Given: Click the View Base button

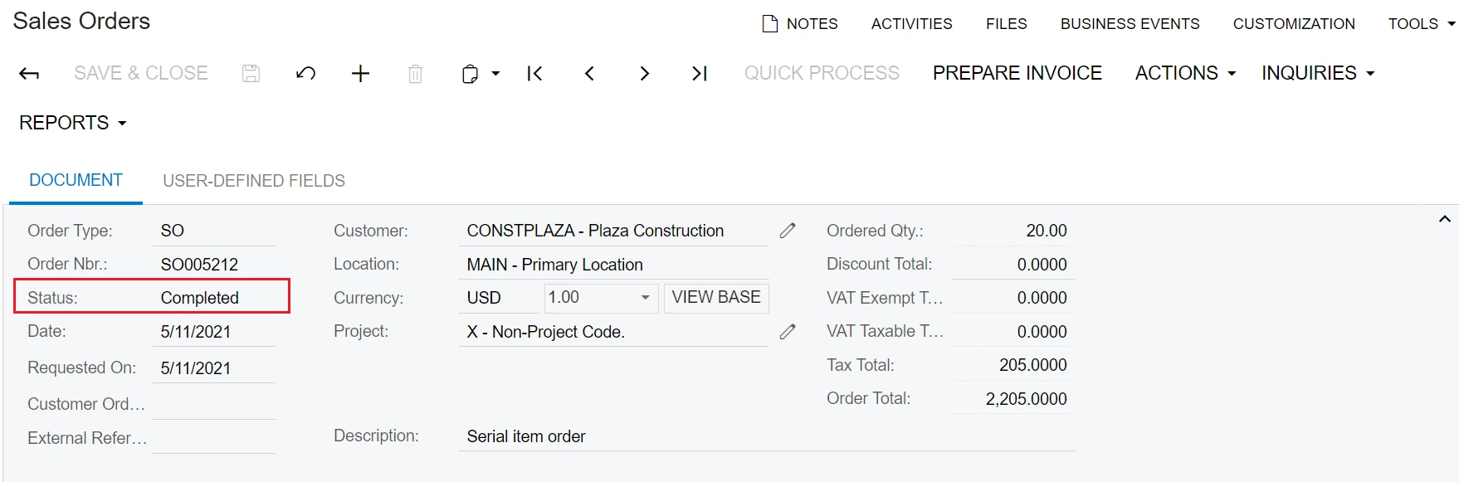Looking at the screenshot, I should tap(716, 298).
